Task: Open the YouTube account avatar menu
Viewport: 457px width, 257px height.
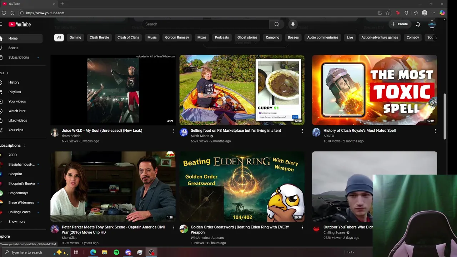Action: click(x=432, y=24)
